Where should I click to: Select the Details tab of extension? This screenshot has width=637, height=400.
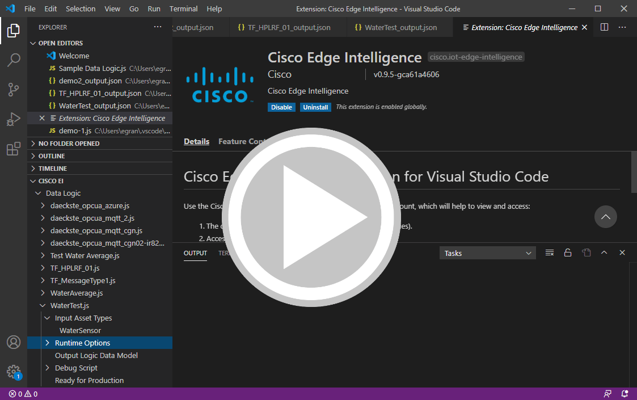[197, 141]
